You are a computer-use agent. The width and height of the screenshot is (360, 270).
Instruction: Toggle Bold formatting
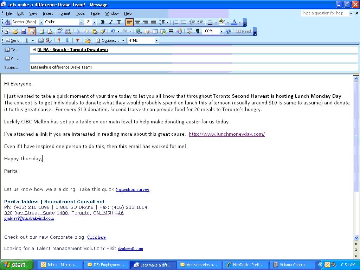point(103,22)
